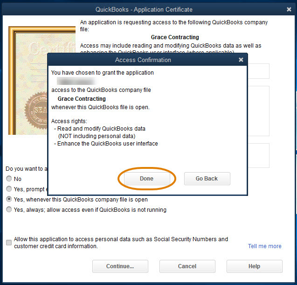The width and height of the screenshot is (297, 285).
Task: Click the blurred application name in dialog
Action: pos(76,81)
